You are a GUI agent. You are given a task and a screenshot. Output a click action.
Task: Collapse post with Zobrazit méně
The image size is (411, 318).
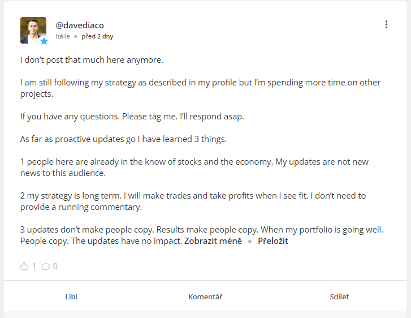click(x=213, y=241)
